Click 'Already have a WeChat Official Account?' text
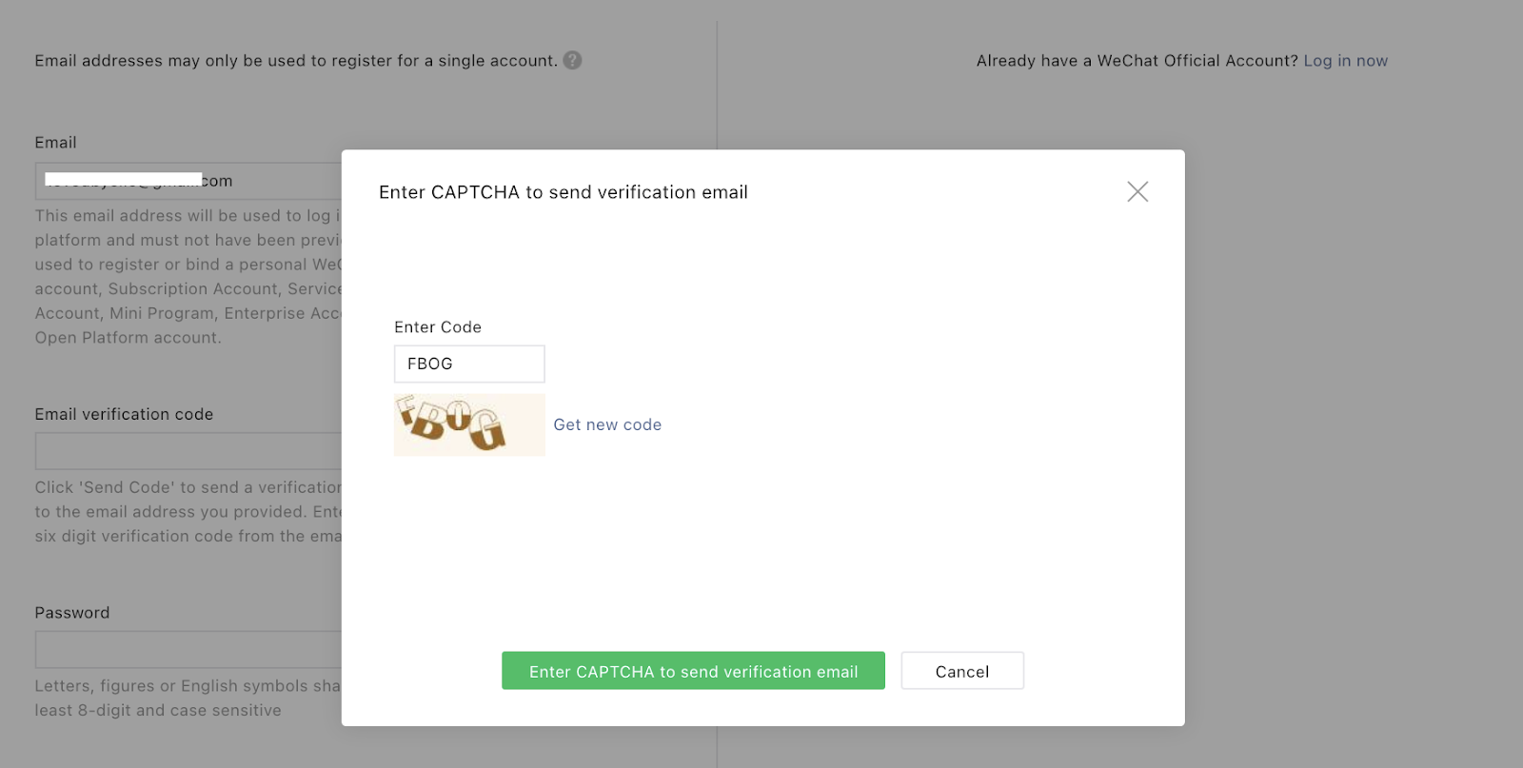 click(1137, 60)
